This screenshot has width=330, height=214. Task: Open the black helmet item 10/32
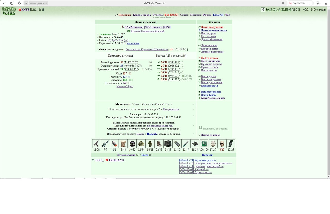coord(132,144)
